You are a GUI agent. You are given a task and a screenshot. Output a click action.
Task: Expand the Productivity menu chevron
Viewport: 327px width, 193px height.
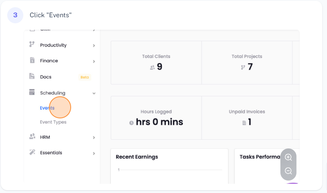tap(94, 46)
